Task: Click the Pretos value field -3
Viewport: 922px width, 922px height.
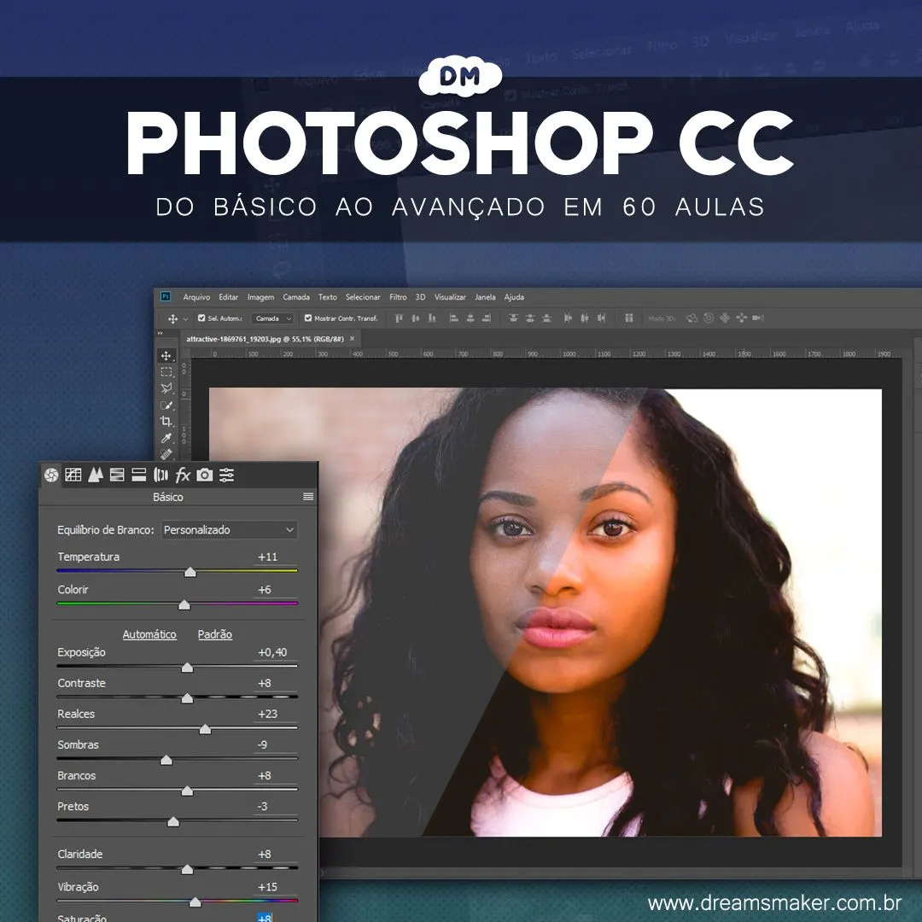Action: pyautogui.click(x=275, y=806)
